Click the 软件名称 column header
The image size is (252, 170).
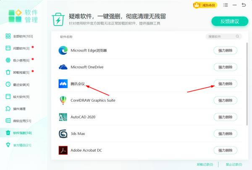click(66, 37)
